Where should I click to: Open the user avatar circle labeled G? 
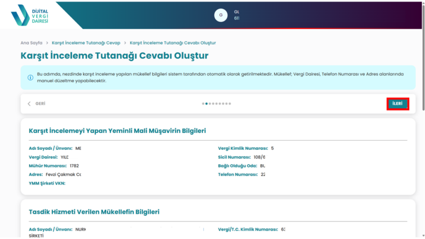pos(221,15)
